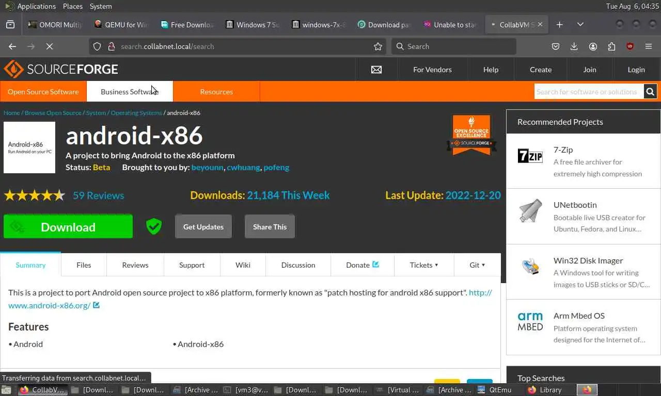Image resolution: width=661 pixels, height=396 pixels.
Task: Close the CollabVM tab
Action: tap(540, 24)
